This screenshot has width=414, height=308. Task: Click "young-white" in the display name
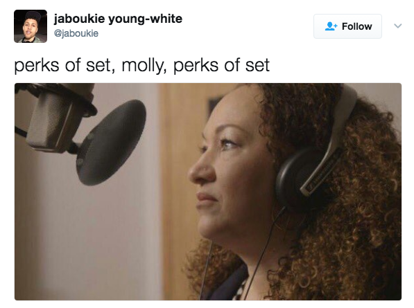145,19
